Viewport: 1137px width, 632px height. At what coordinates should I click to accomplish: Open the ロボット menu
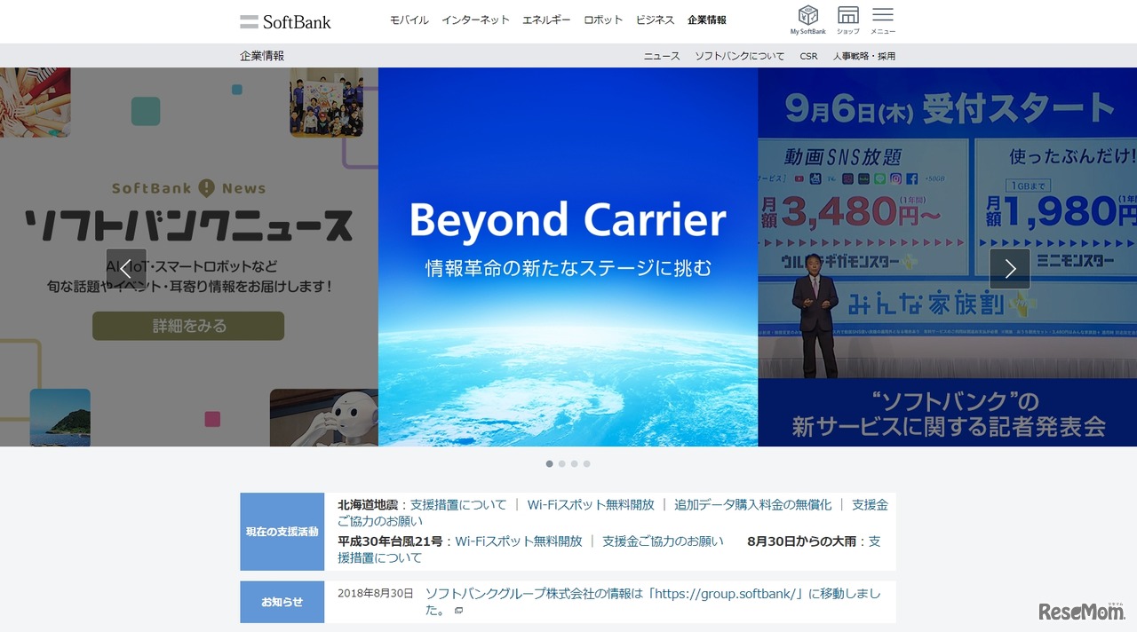tap(603, 20)
